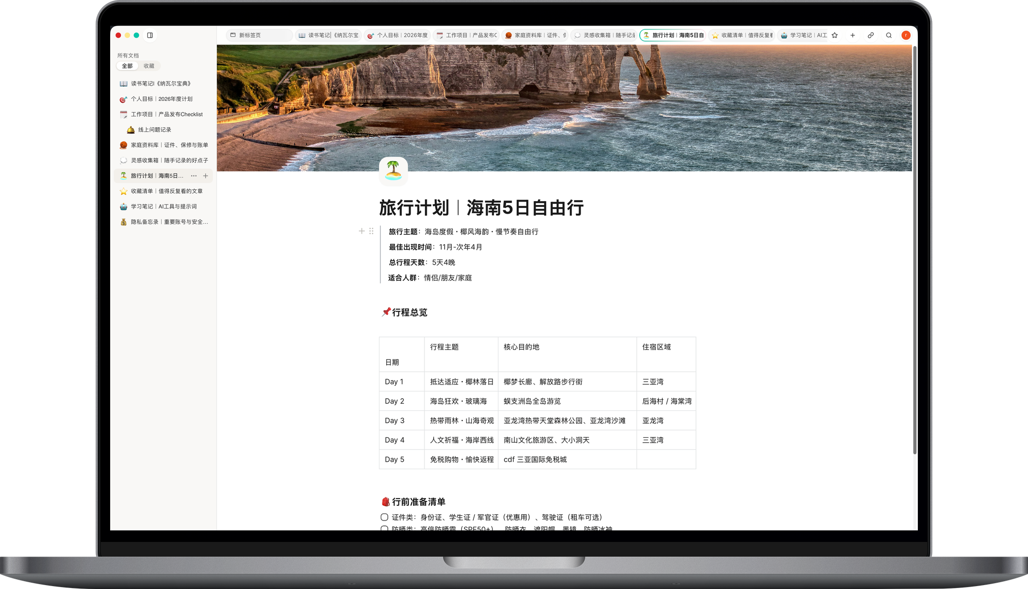Click robot icon of 学习笔记 in sidebar
1028x589 pixels.
click(x=123, y=206)
